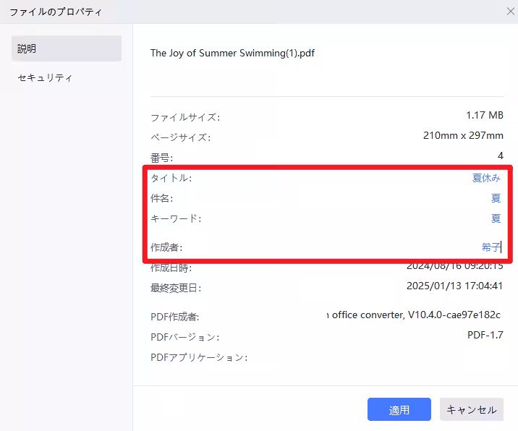The height and width of the screenshot is (431, 518).
Task: Click the PDF-1.7 version value
Action: 485,336
